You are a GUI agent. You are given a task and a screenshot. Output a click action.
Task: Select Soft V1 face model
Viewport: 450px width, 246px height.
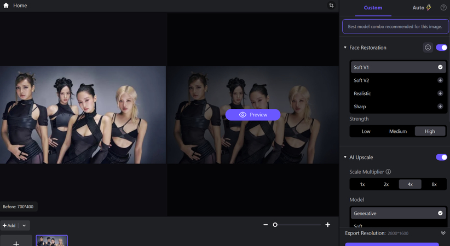coord(398,67)
